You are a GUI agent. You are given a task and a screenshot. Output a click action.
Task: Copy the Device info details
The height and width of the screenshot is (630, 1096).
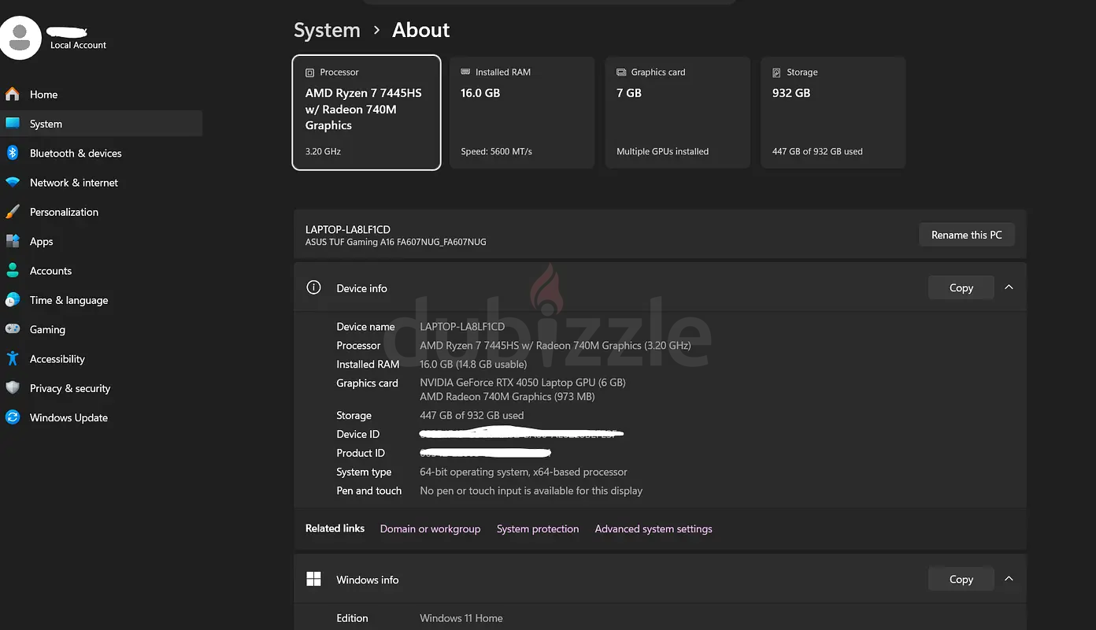(x=961, y=287)
